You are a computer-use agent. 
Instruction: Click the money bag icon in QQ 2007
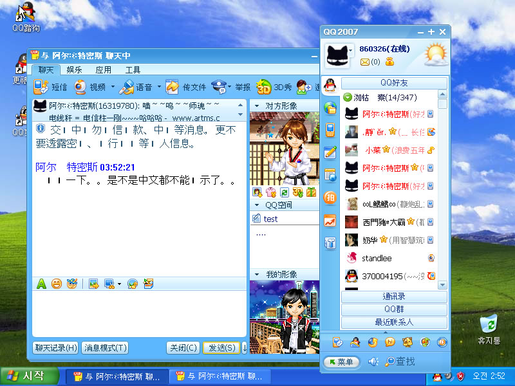[389, 61]
